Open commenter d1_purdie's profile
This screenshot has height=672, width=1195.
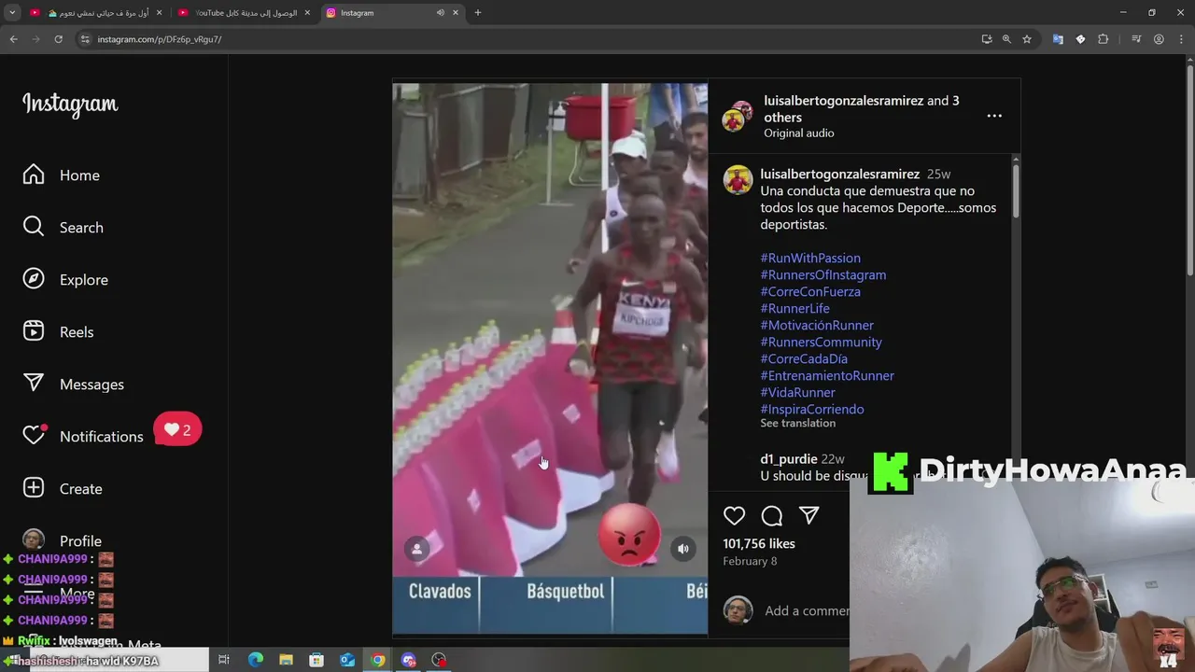point(789,459)
